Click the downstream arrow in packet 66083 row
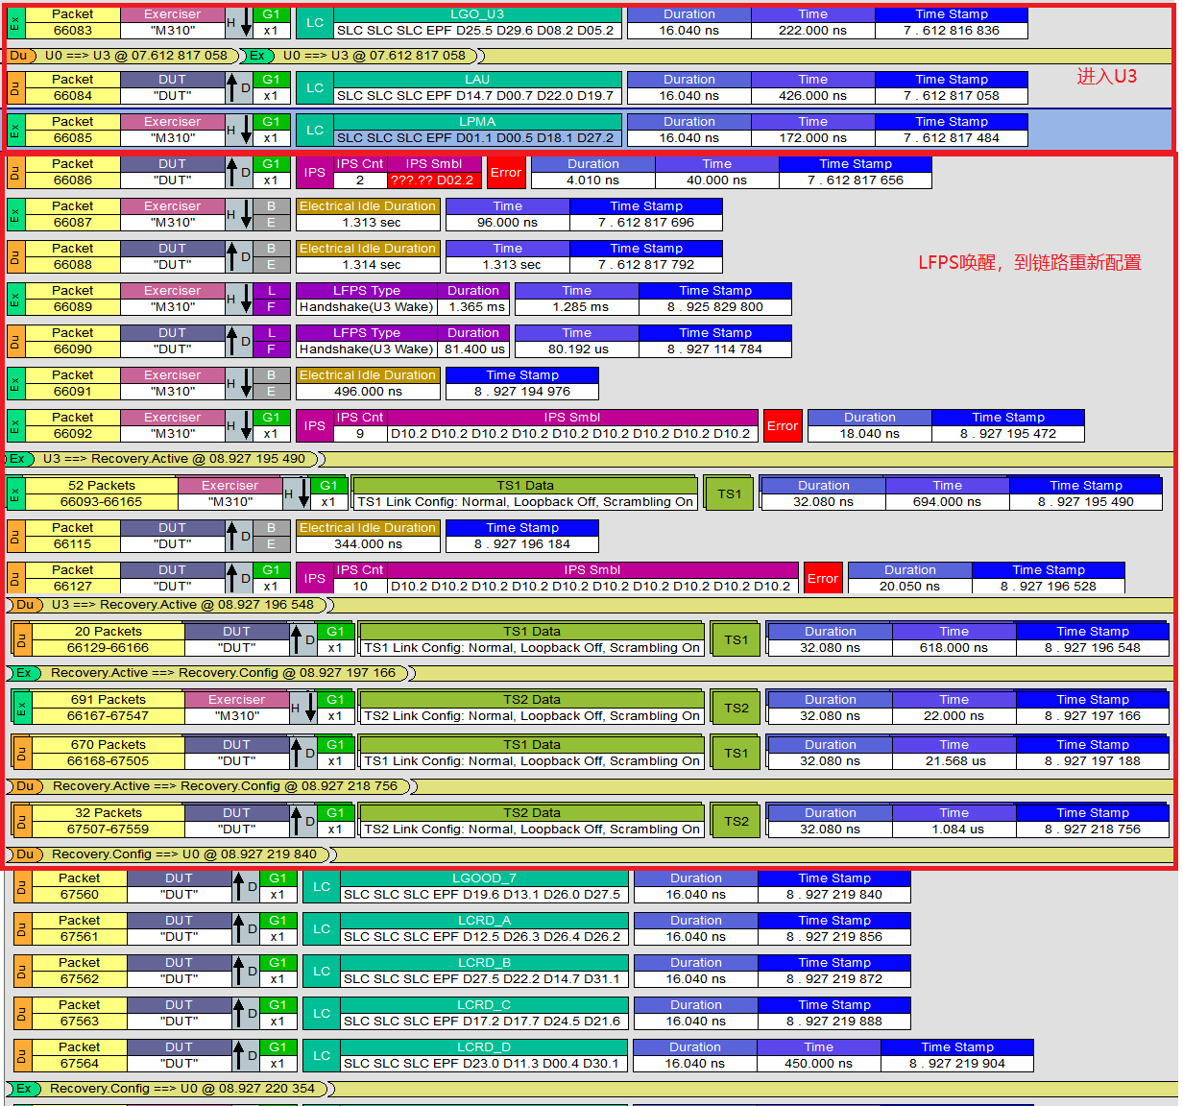Image resolution: width=1183 pixels, height=1106 pixels. pyautogui.click(x=246, y=23)
